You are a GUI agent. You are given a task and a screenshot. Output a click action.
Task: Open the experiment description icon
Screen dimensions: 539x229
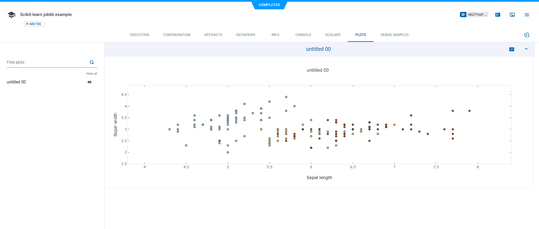(x=498, y=15)
